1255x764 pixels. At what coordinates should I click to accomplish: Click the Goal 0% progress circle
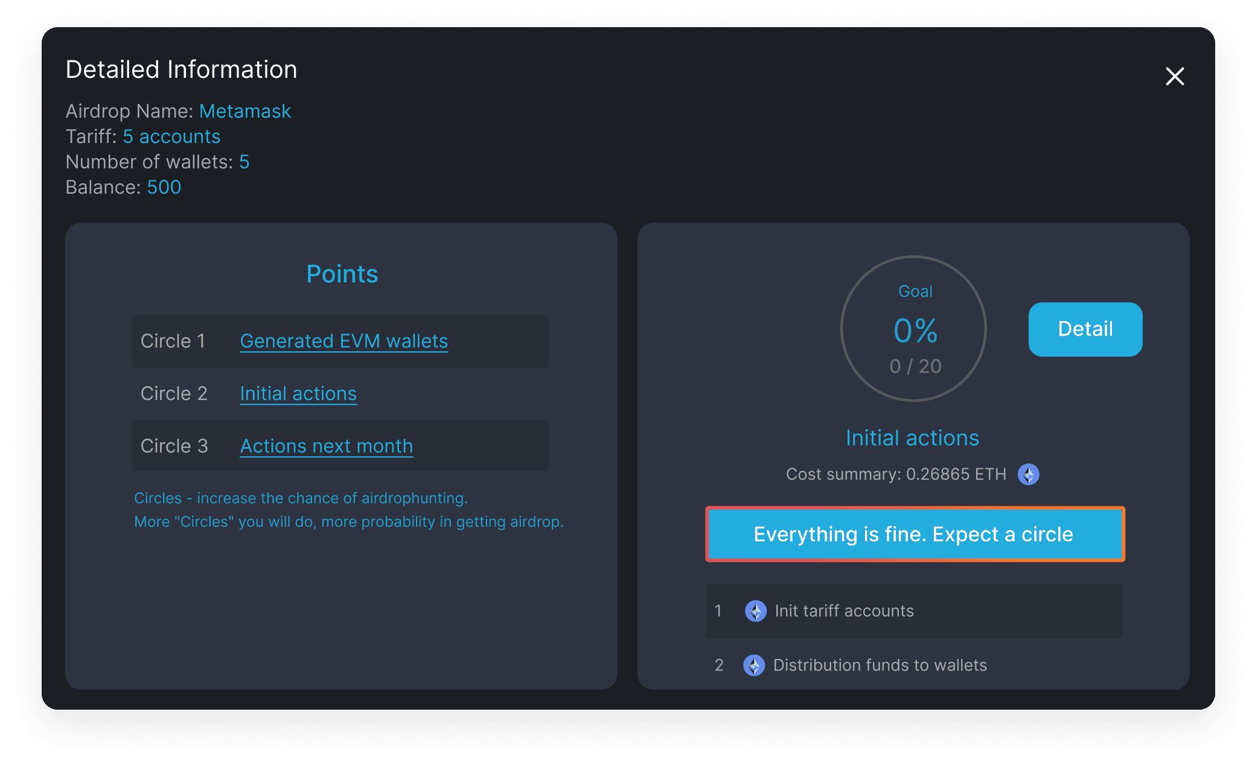tap(913, 329)
